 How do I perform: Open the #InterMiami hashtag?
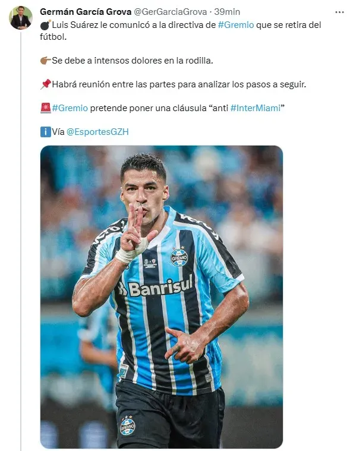(256, 108)
